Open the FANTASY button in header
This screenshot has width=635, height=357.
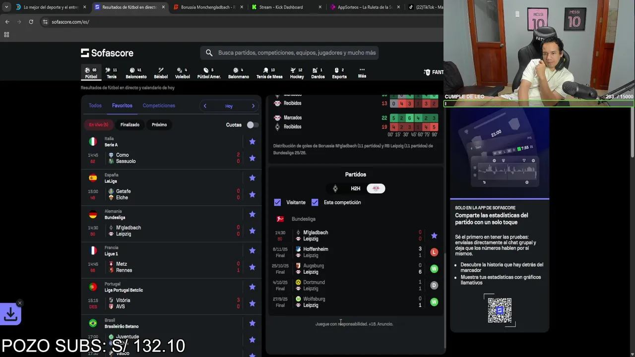[434, 72]
